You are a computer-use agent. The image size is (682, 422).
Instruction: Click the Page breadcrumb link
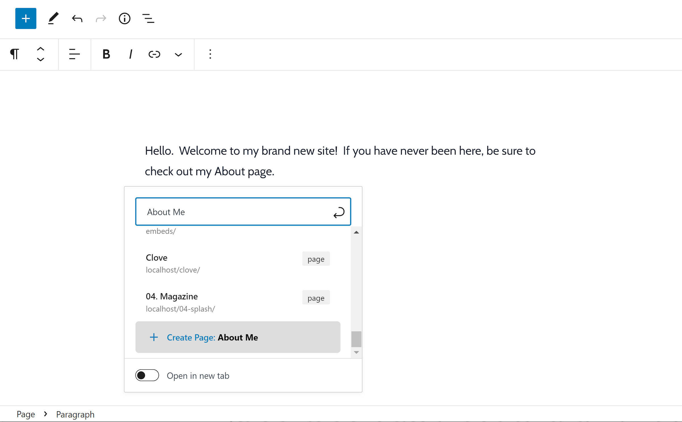(x=26, y=414)
